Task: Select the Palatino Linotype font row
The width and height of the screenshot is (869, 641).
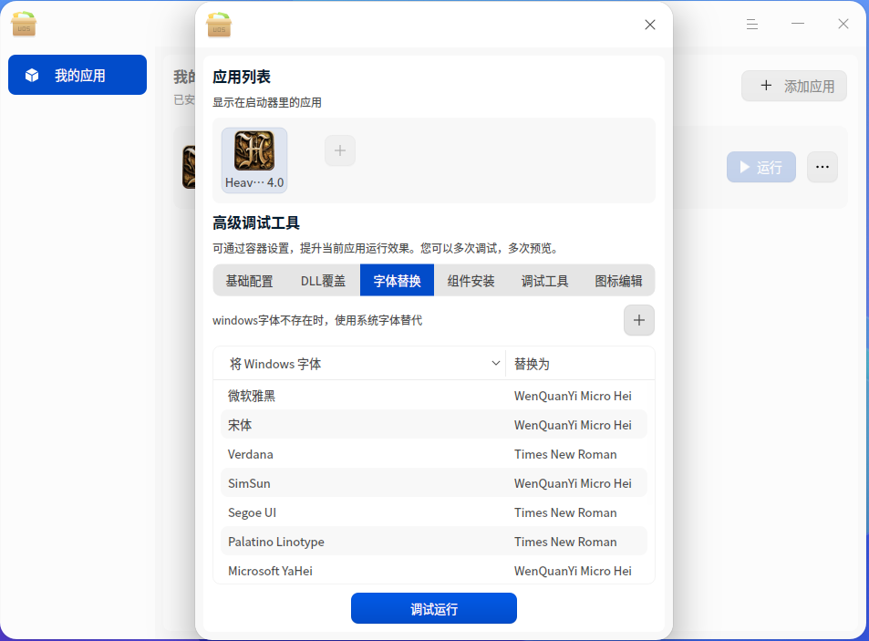Action: (434, 542)
